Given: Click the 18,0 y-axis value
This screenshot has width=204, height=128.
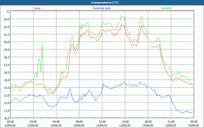Looking at the screenshot, I should (x=6, y=57).
